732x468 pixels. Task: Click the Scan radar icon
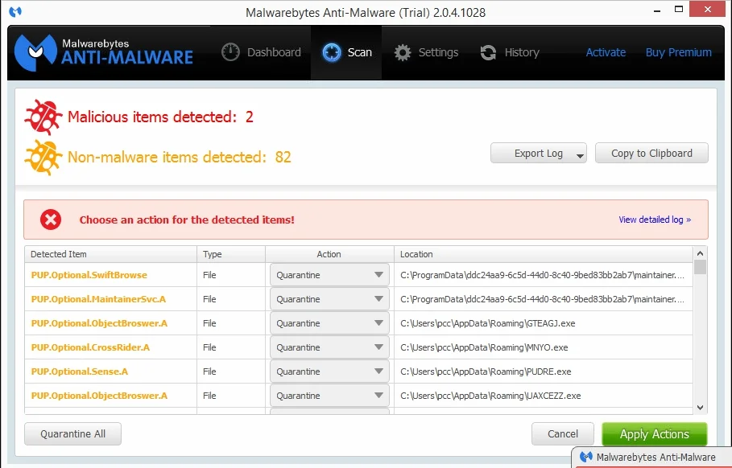(x=331, y=52)
